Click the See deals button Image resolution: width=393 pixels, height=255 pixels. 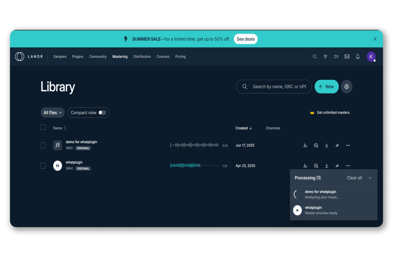246,39
